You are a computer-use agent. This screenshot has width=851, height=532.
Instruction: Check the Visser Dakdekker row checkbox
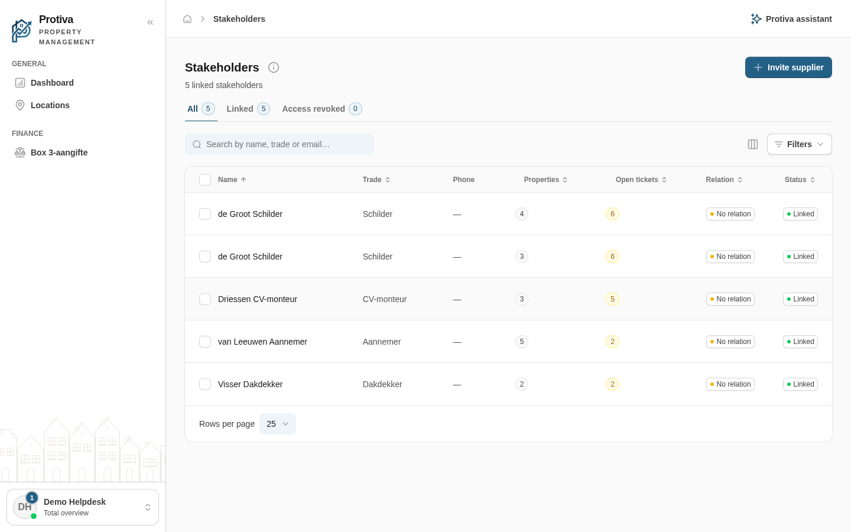point(205,384)
